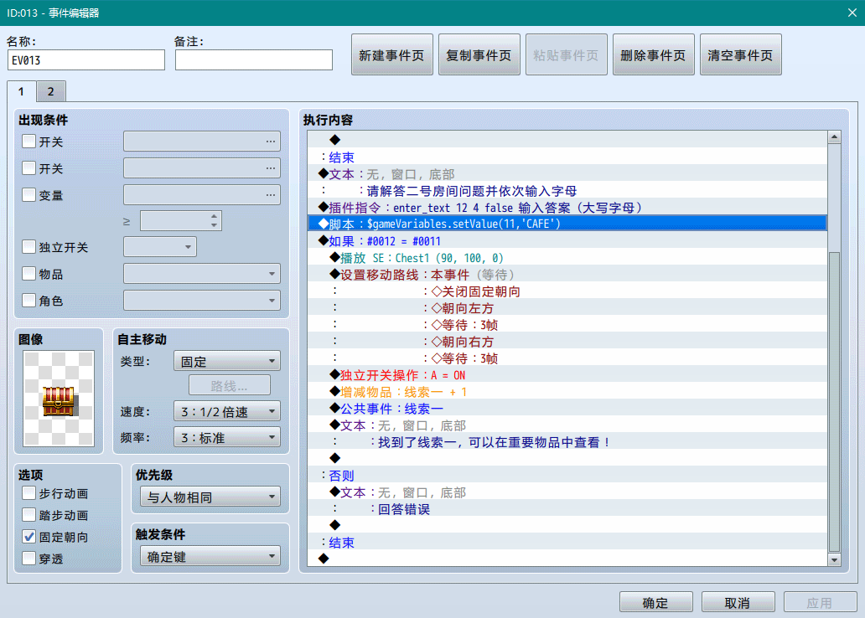The width and height of the screenshot is (865, 618).
Task: Enable the 步行动画 checkbox
Action: click(x=29, y=493)
